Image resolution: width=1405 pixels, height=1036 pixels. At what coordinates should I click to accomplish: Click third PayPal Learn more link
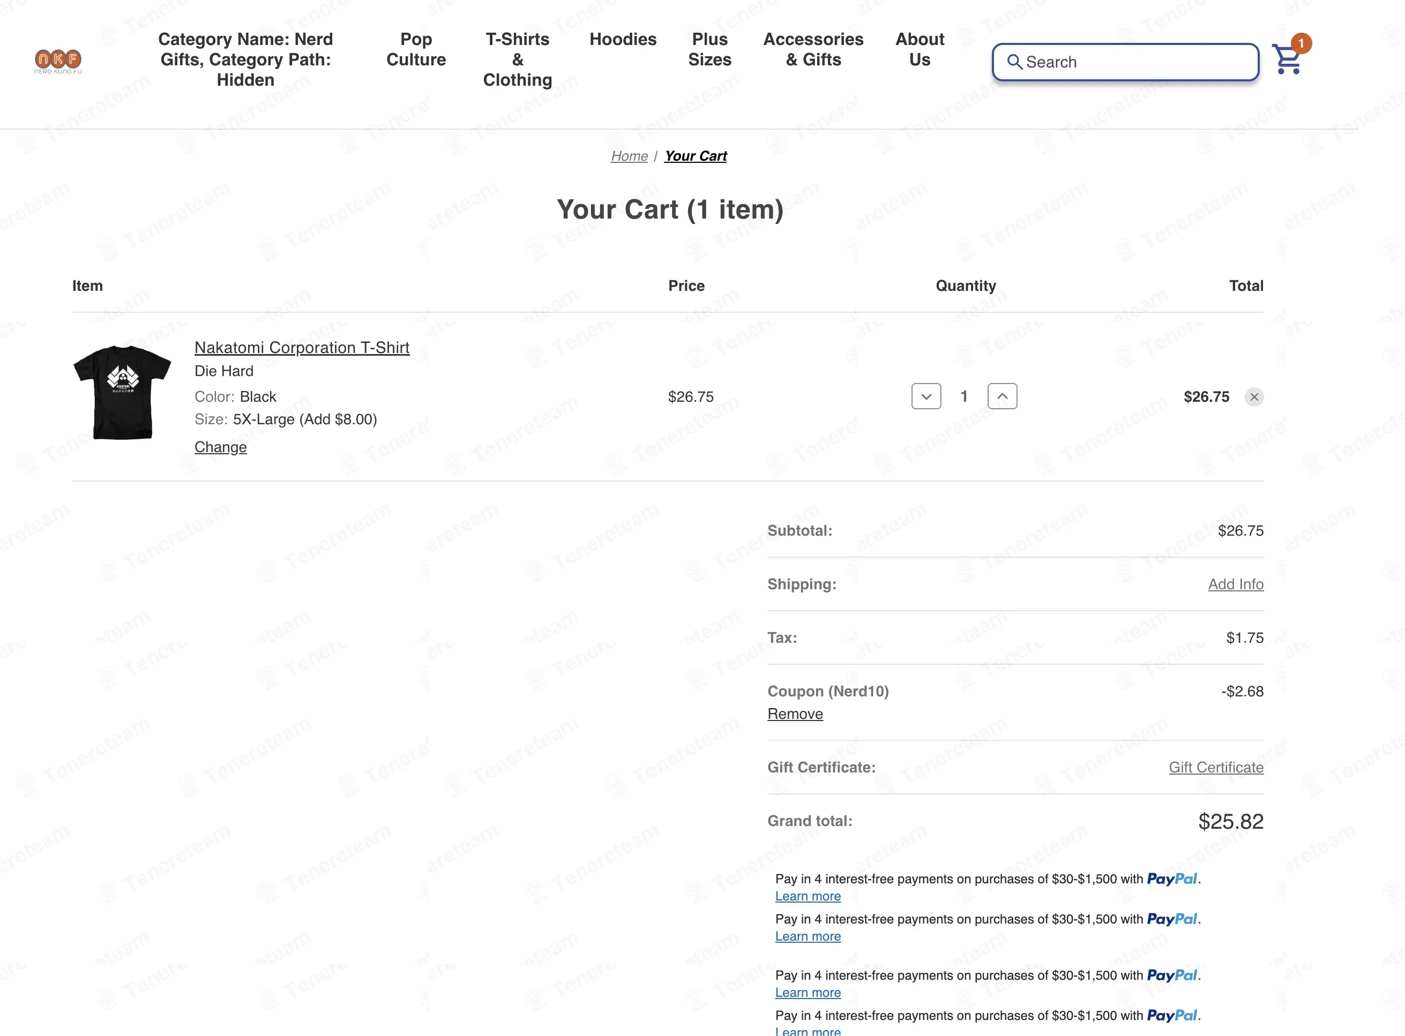point(808,993)
